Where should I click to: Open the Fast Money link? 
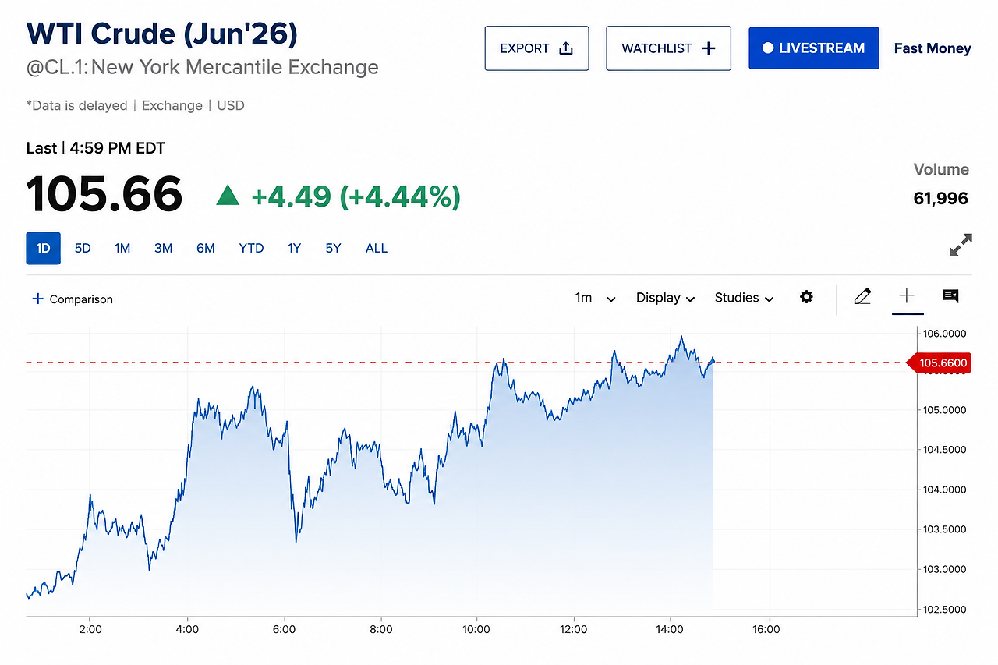[x=933, y=48]
